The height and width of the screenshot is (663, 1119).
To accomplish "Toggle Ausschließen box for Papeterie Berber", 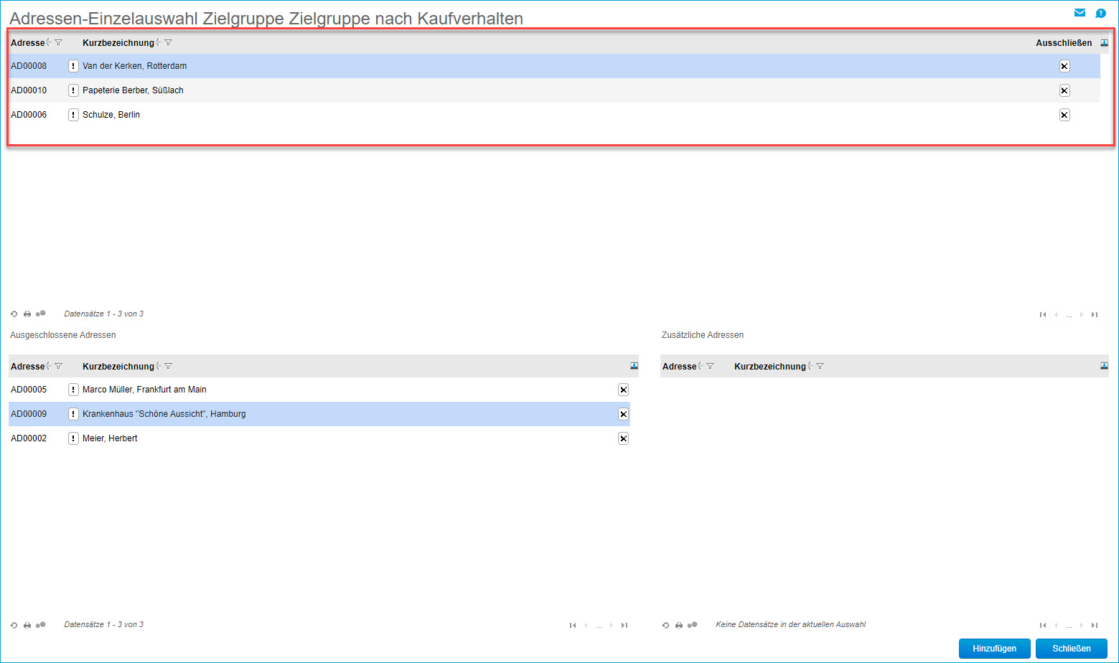I will tap(1064, 90).
